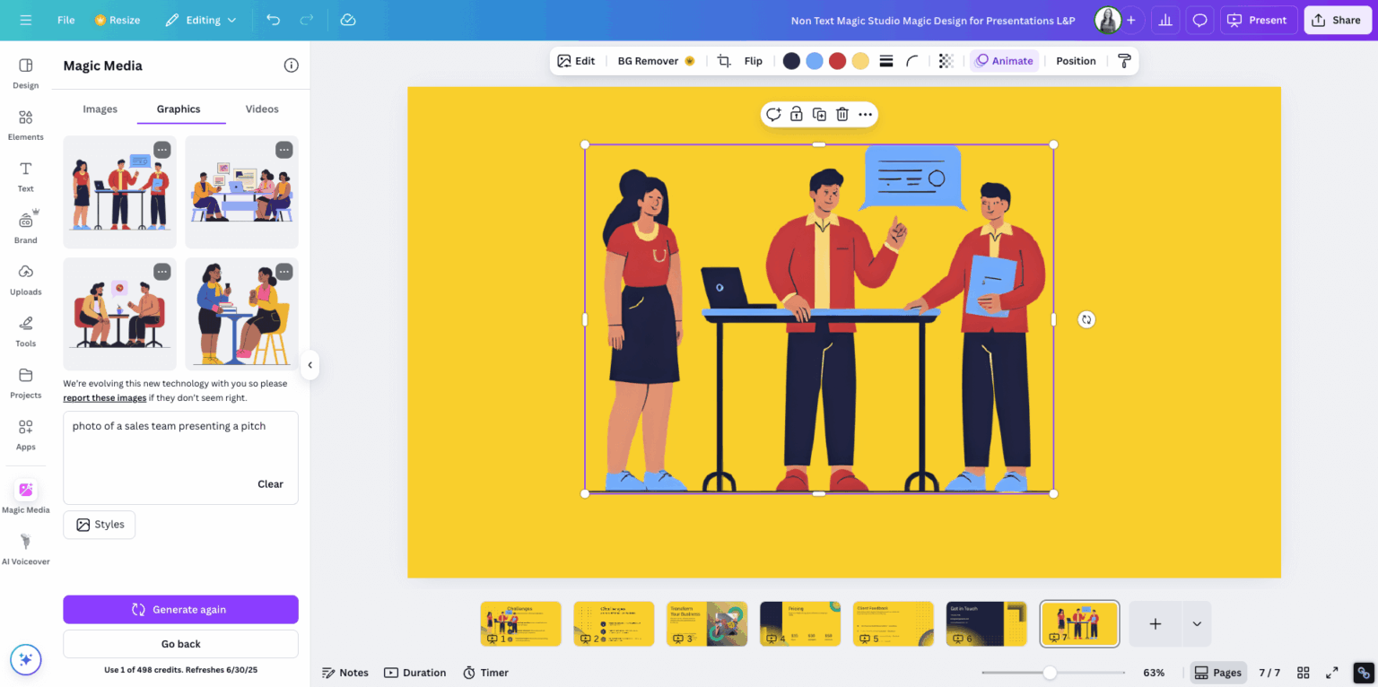Flip the selected graphic
This screenshot has height=687, width=1378.
point(753,60)
